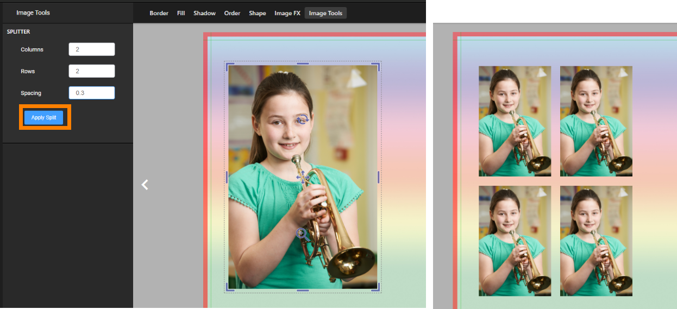
Task: Select the top-left split photo tile
Action: (515, 121)
